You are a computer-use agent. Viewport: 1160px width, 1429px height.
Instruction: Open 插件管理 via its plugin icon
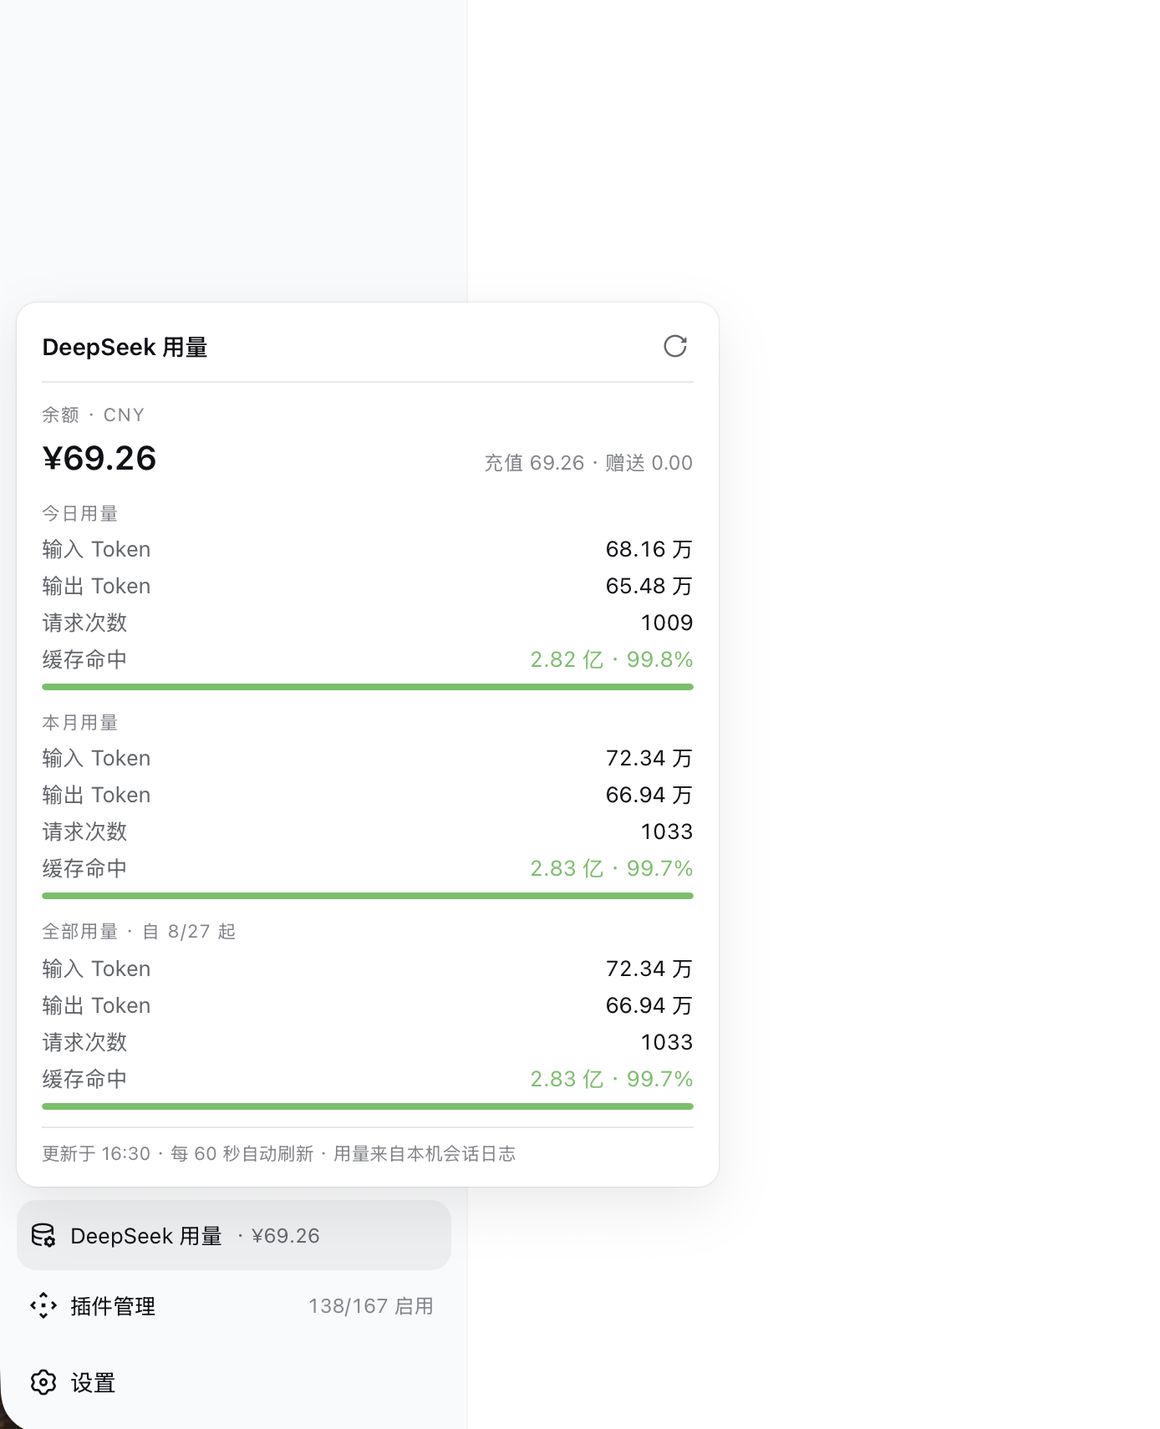coord(43,1305)
